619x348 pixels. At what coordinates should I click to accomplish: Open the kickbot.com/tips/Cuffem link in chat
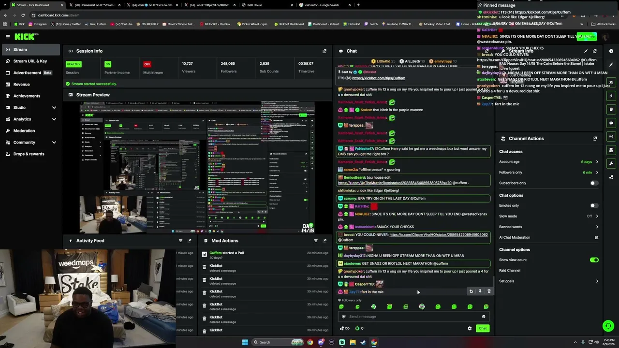pyautogui.click(x=379, y=78)
